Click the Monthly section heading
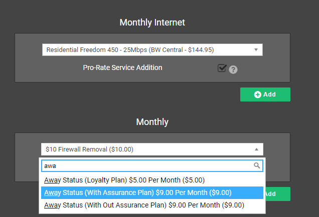The image size is (319, 217). click(152, 122)
